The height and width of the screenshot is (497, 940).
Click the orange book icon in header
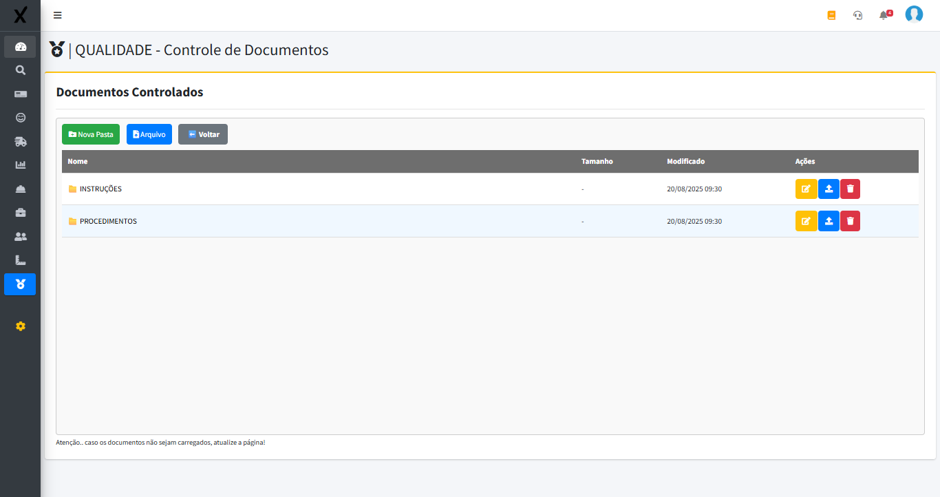click(831, 15)
